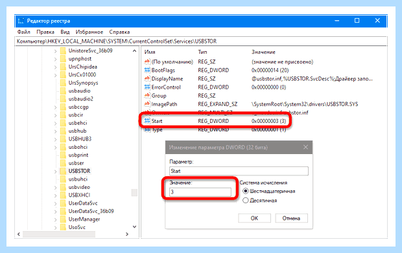This screenshot has width=402, height=253.
Task: Click the usbcir folder icon
Action: coord(63,115)
